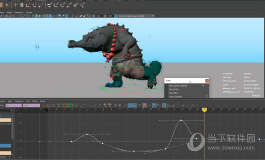The image size is (265, 160).
Task: Click the last green-bracketed frame icon
Action: 73,105
